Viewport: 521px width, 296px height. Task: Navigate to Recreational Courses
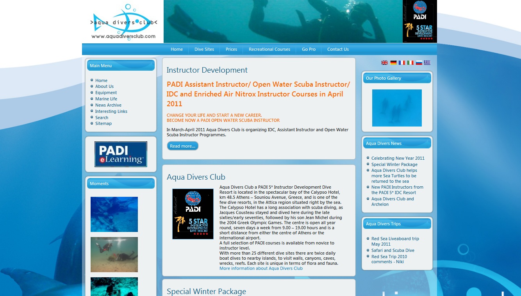(x=269, y=49)
